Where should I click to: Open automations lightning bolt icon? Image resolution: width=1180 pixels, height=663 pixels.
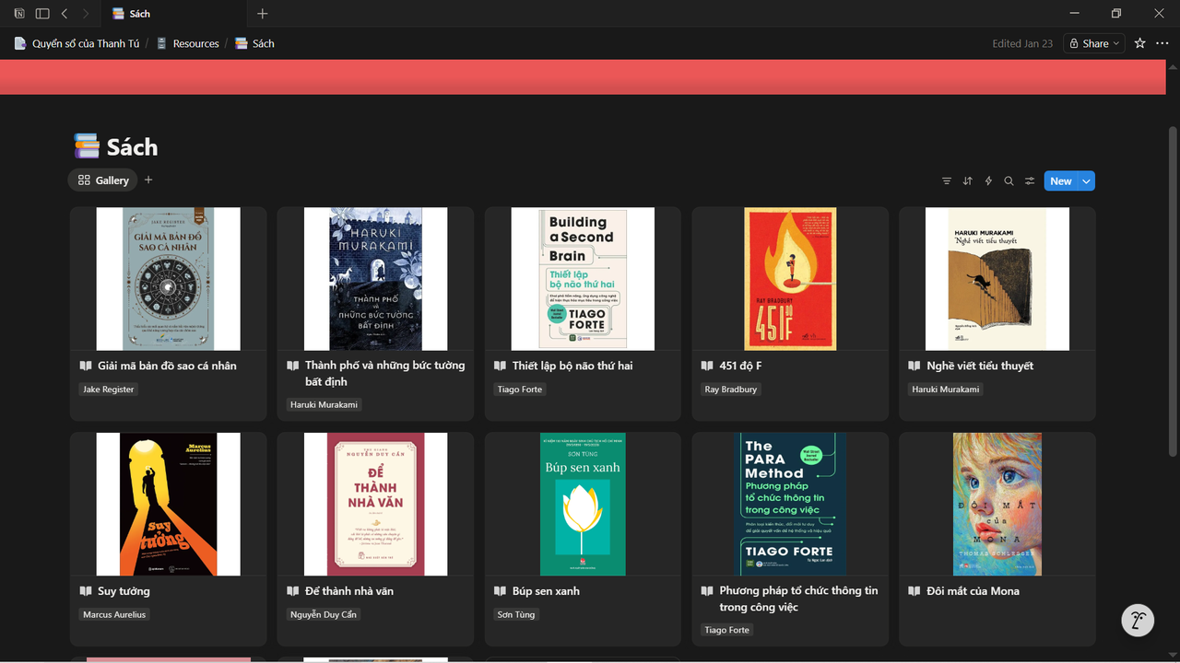pyautogui.click(x=988, y=181)
